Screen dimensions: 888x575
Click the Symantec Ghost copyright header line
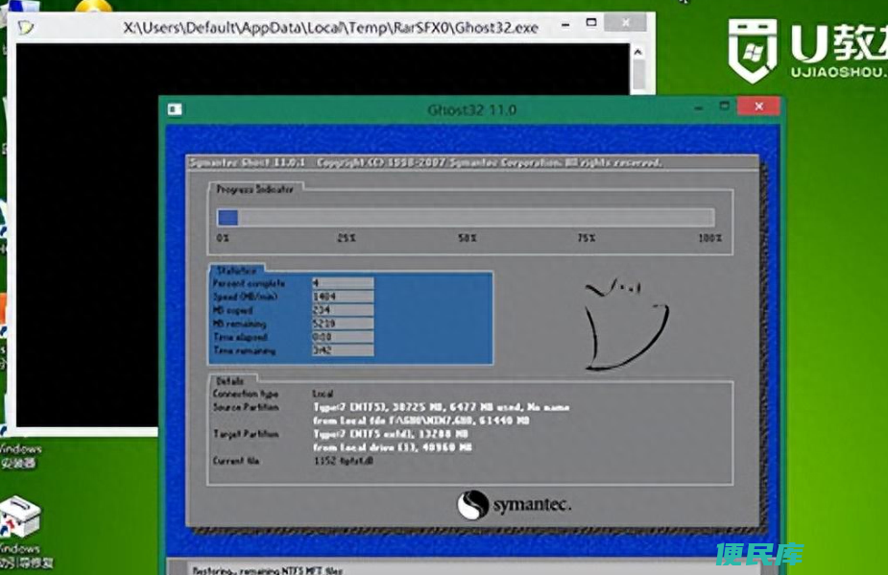[426, 163]
